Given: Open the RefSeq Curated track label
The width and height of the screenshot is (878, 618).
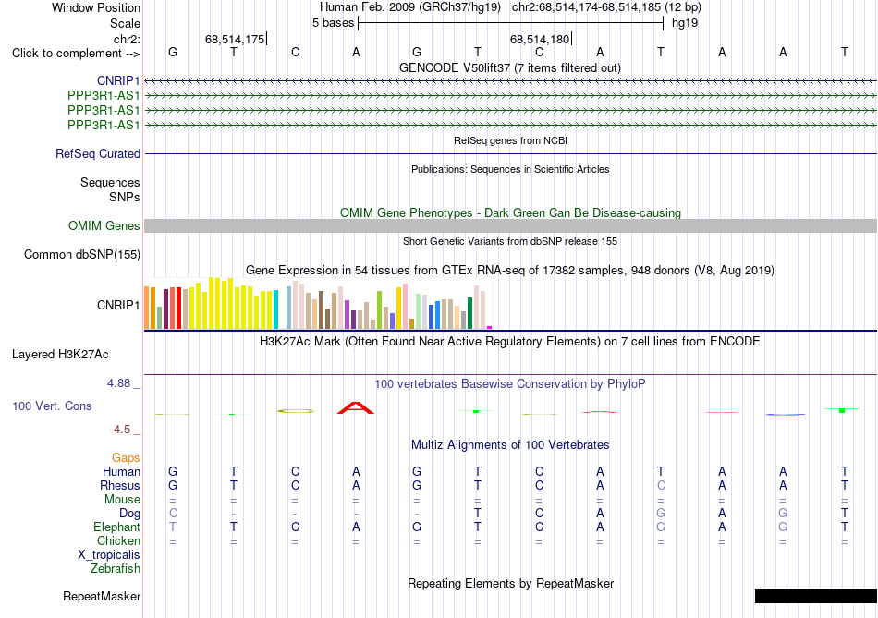Looking at the screenshot, I should (98, 154).
